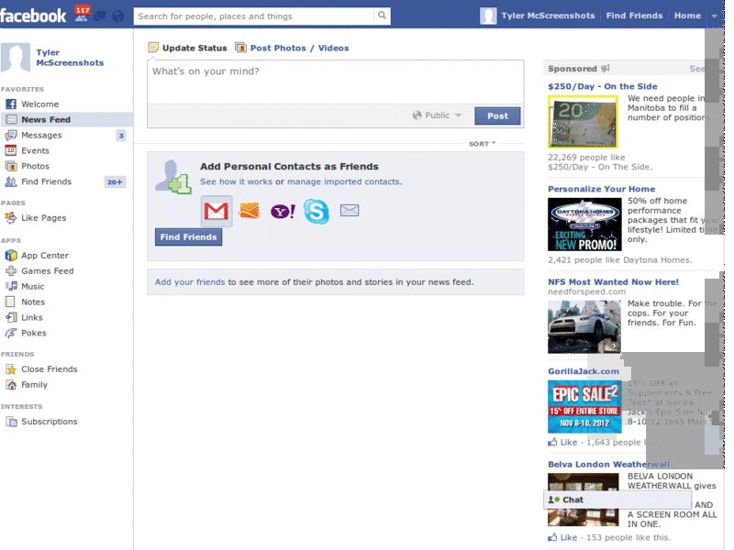
Task: Click the Family house icon
Action: [11, 384]
